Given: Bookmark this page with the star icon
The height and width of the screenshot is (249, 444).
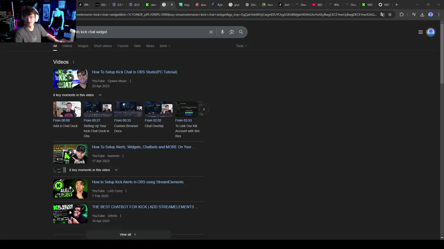Looking at the screenshot, I should 390,15.
